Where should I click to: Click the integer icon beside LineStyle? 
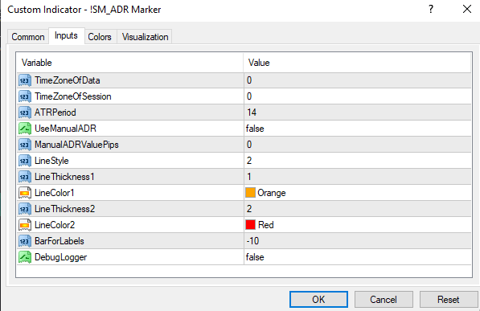pyautogui.click(x=25, y=161)
